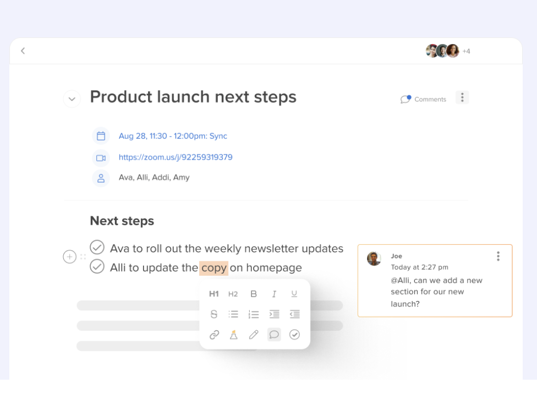
Task: Mark Alli's homepage copy task complete
Action: pos(97,267)
